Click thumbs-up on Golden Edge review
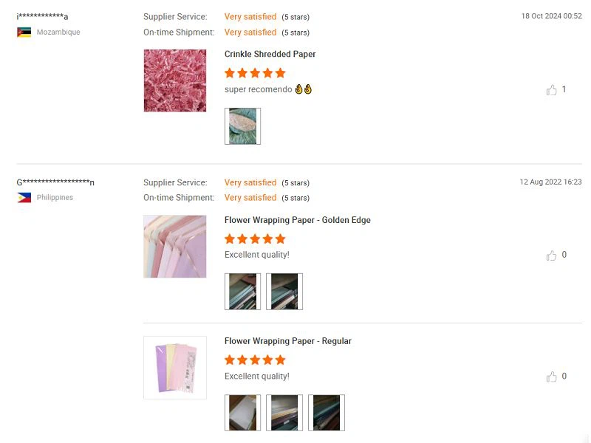 pos(551,255)
